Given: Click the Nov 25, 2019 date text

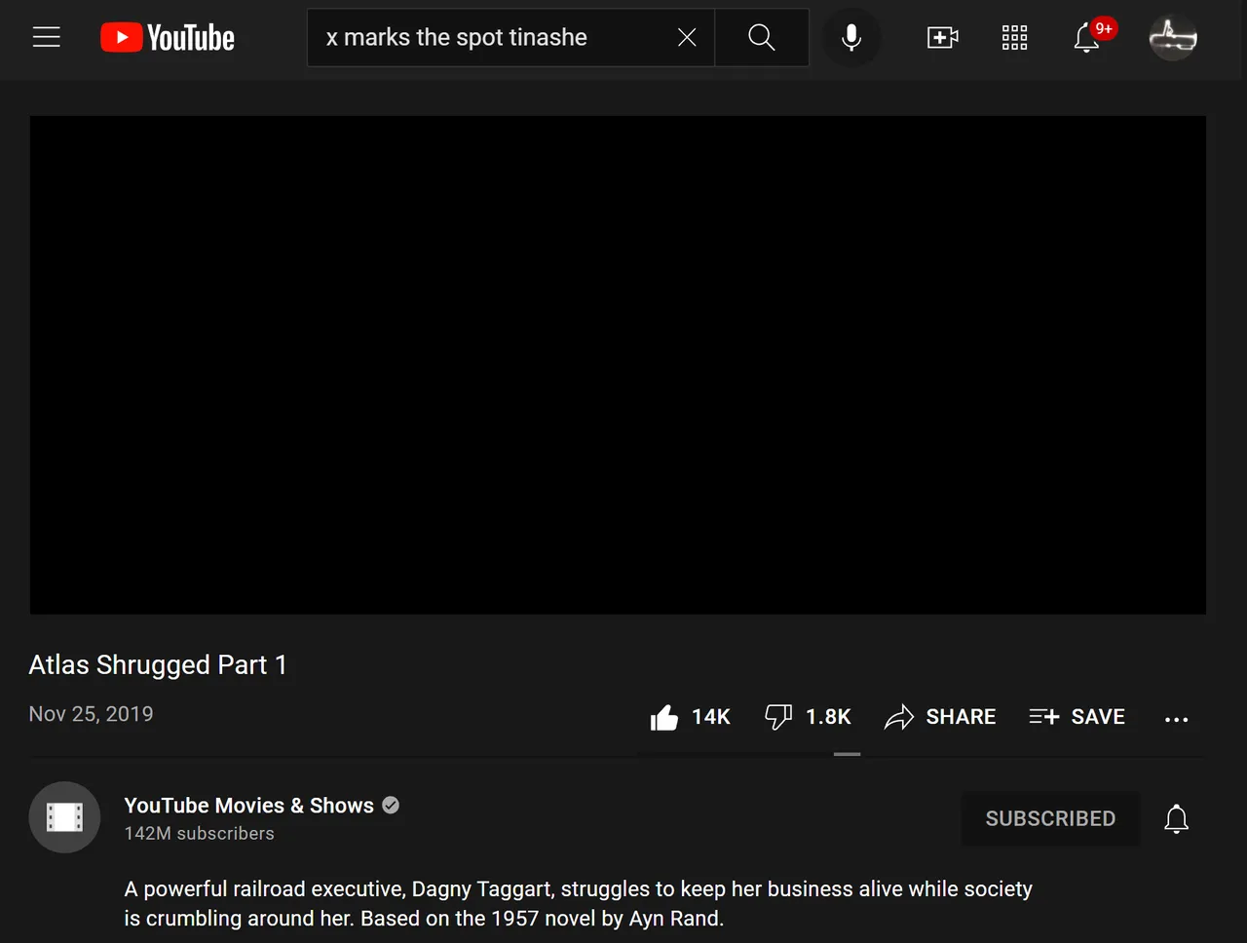Looking at the screenshot, I should coord(92,714).
